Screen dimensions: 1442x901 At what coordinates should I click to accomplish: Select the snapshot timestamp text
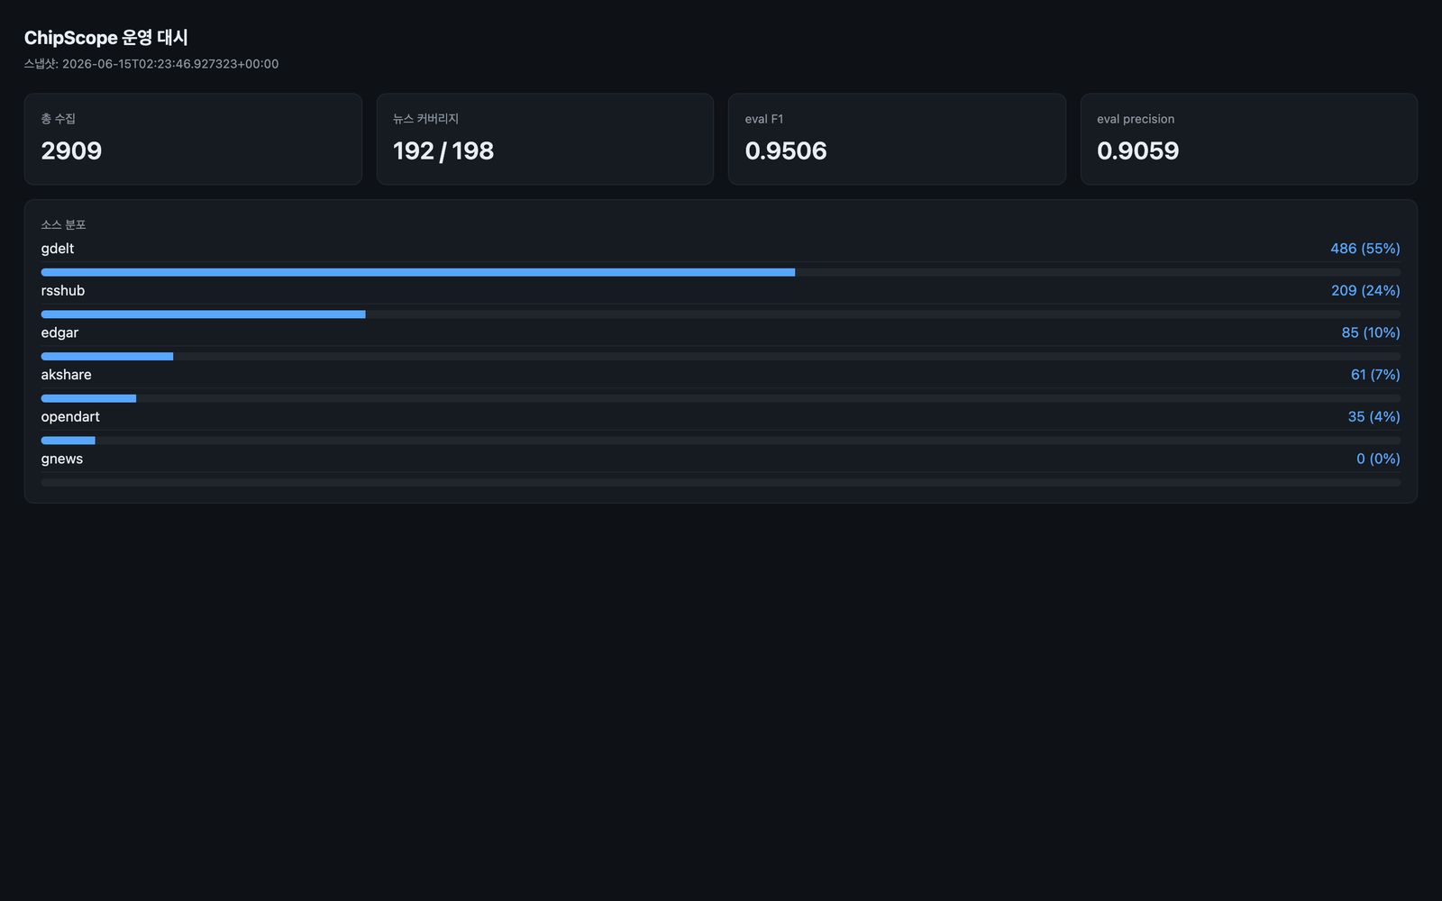click(151, 64)
